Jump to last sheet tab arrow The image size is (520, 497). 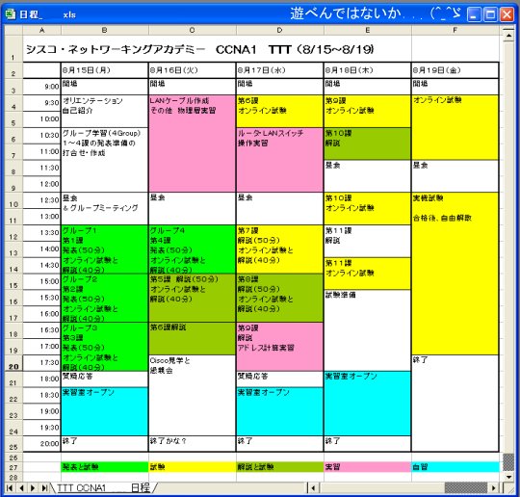[x=44, y=487]
